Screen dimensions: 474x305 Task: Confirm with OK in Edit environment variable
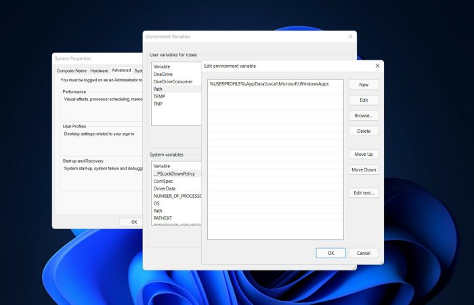point(330,253)
